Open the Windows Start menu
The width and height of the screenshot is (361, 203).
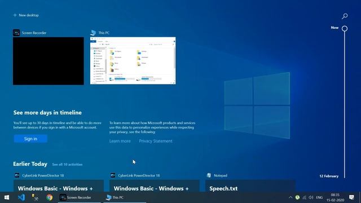pos(7,197)
